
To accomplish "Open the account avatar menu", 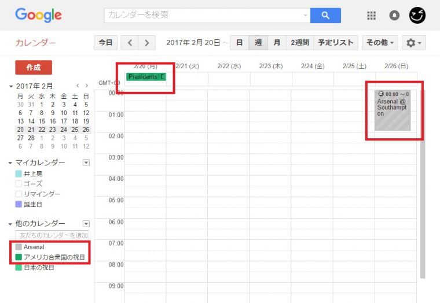I will pyautogui.click(x=417, y=15).
